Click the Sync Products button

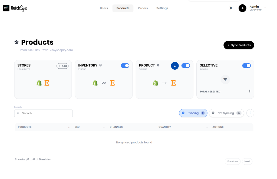[x=239, y=45]
